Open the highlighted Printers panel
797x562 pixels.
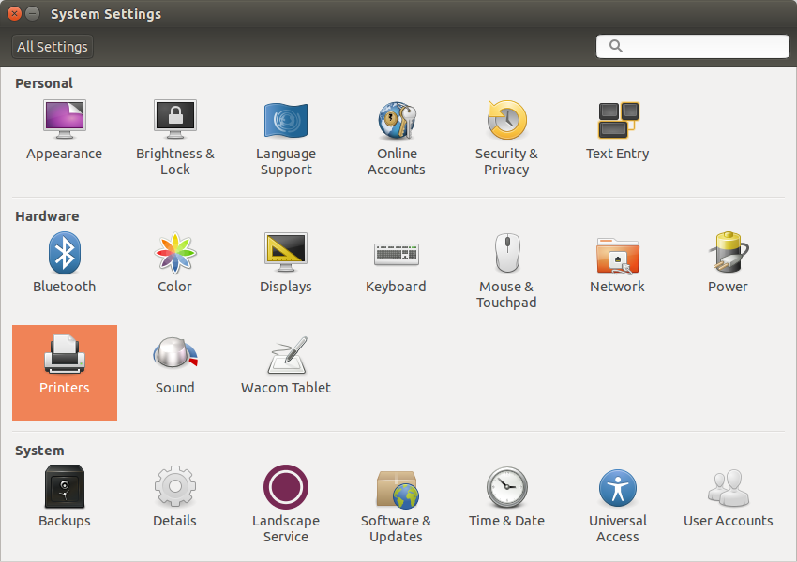[65, 373]
